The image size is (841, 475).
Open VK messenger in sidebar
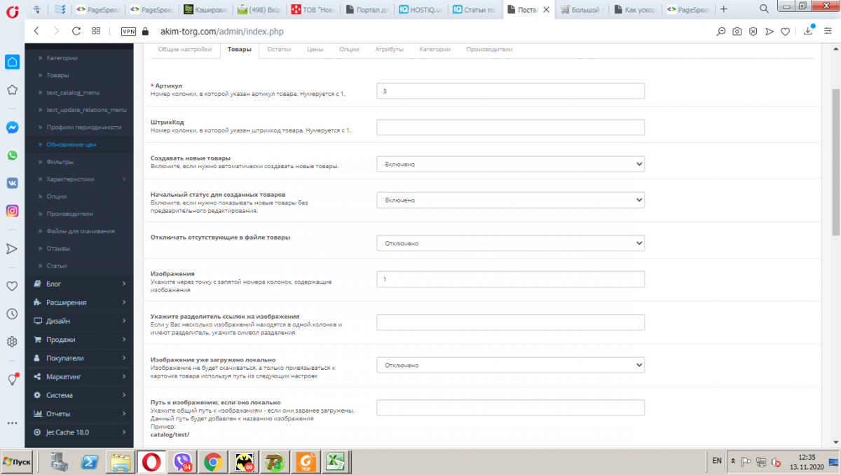tap(12, 183)
